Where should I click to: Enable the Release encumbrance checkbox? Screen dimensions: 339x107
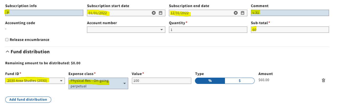coord(7,40)
